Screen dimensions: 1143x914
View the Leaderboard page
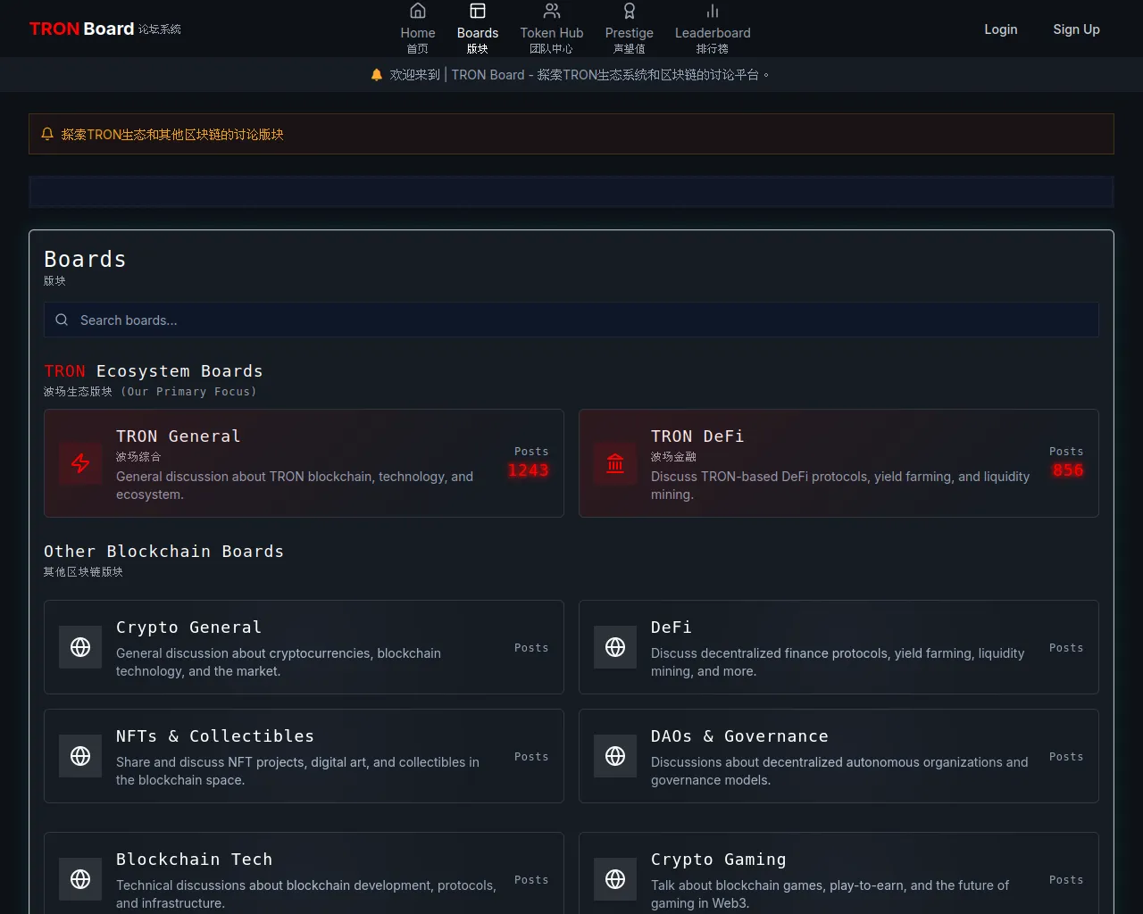point(712,29)
